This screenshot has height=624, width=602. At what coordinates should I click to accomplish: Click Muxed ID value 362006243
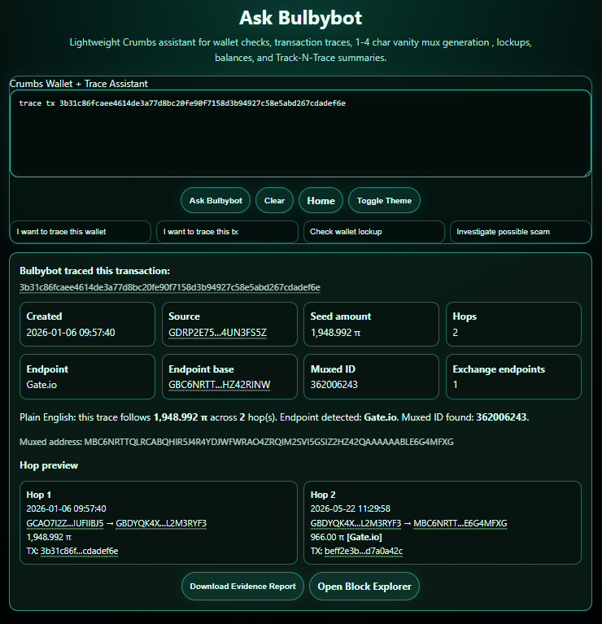[334, 385]
